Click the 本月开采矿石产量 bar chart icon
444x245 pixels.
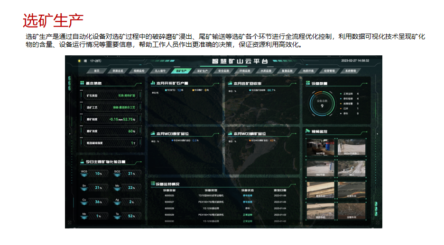[152, 83]
